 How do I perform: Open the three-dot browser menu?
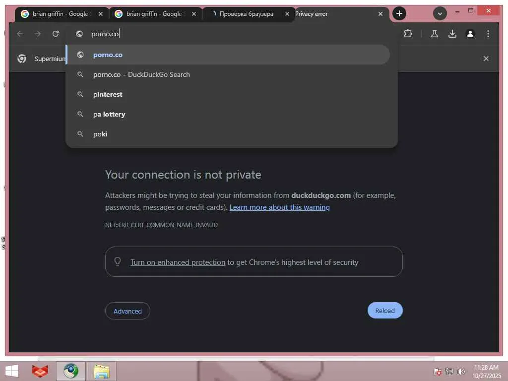(488, 34)
